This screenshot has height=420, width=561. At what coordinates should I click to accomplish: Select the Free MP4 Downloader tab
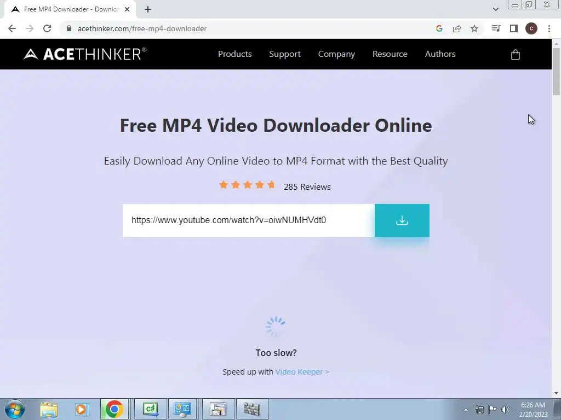click(x=70, y=10)
